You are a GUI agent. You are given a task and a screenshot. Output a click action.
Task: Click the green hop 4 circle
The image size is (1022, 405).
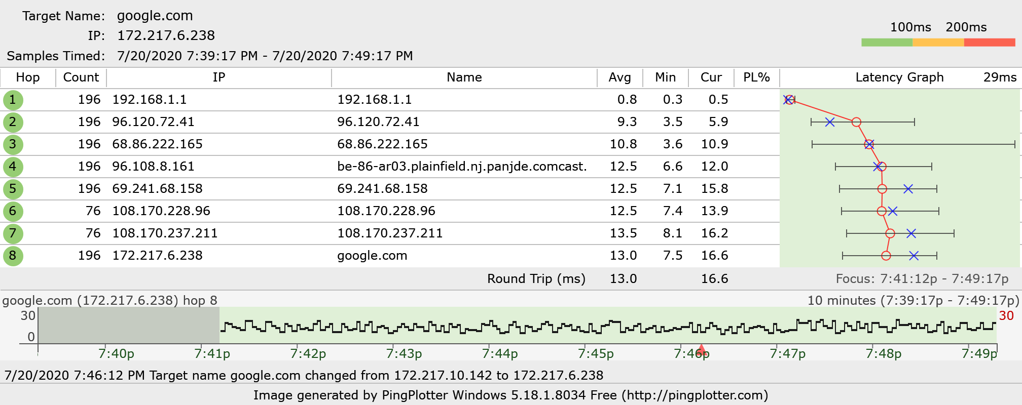(x=13, y=167)
